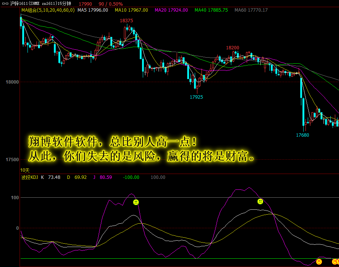Click the chain link icon beside the chart title
The height and width of the screenshot is (267, 339).
(x=5, y=4)
